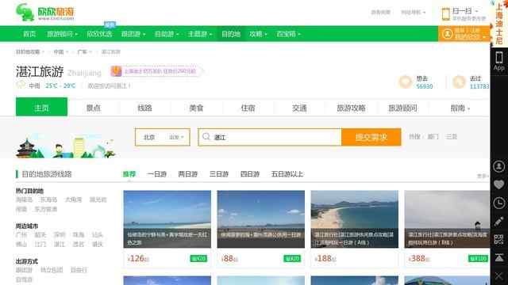Screen dimensions: 508x285
Task: Click the 厦门 hot search link
Action: 433,137
